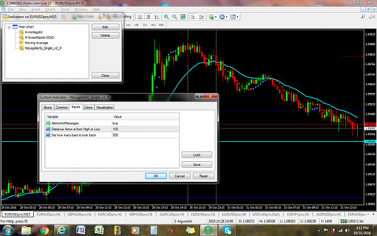Switch to the USDCADpro,Daily chart tab

click(x=266, y=214)
